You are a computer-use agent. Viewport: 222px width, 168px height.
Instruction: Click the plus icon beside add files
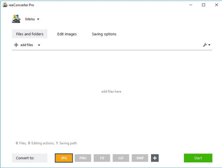point(16,45)
